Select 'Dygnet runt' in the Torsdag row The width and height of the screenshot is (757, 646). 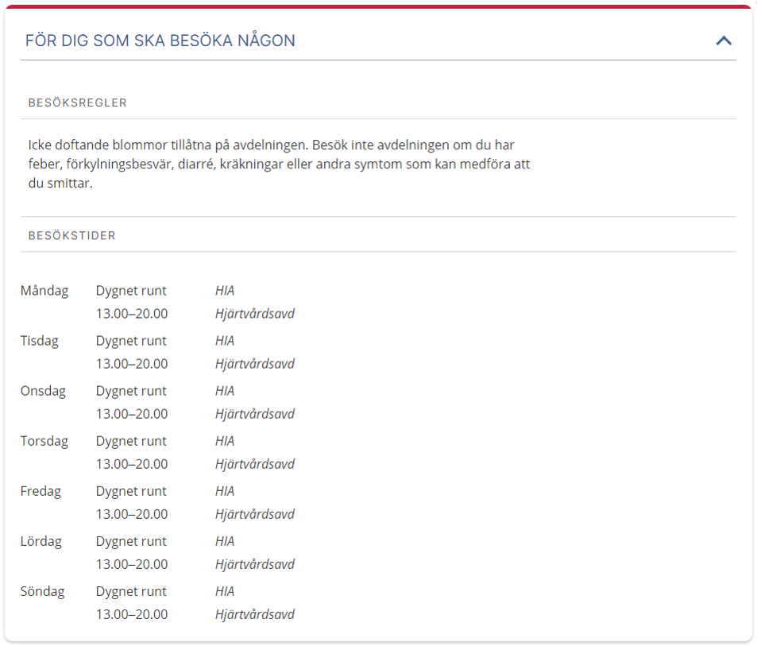pos(131,442)
